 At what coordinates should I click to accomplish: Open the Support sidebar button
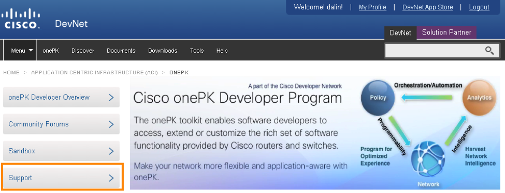pos(61,178)
